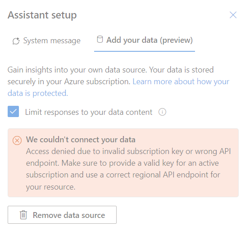Viewport: 245px width, 231px height.
Task: Click the word 'securely' in the description
Action: pyautogui.click(x=22, y=82)
